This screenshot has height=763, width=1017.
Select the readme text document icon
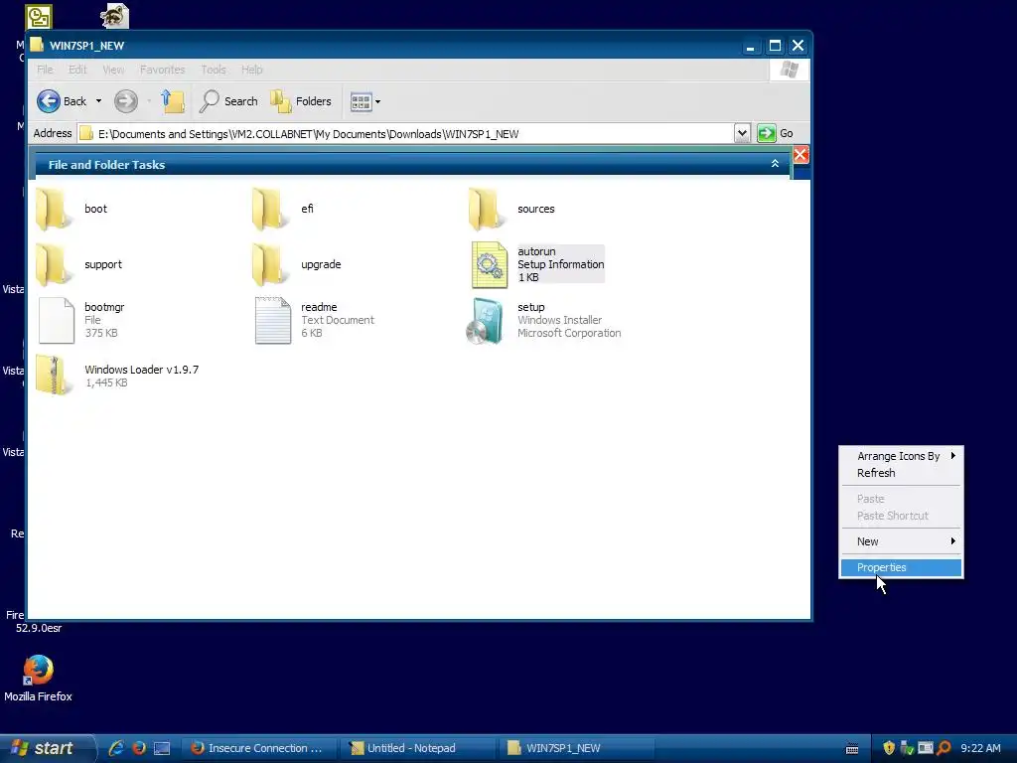[272, 321]
